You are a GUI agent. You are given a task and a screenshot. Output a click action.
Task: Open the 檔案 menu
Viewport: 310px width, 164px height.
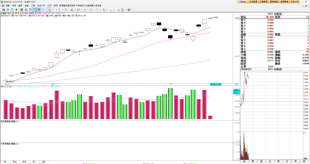(8, 5)
